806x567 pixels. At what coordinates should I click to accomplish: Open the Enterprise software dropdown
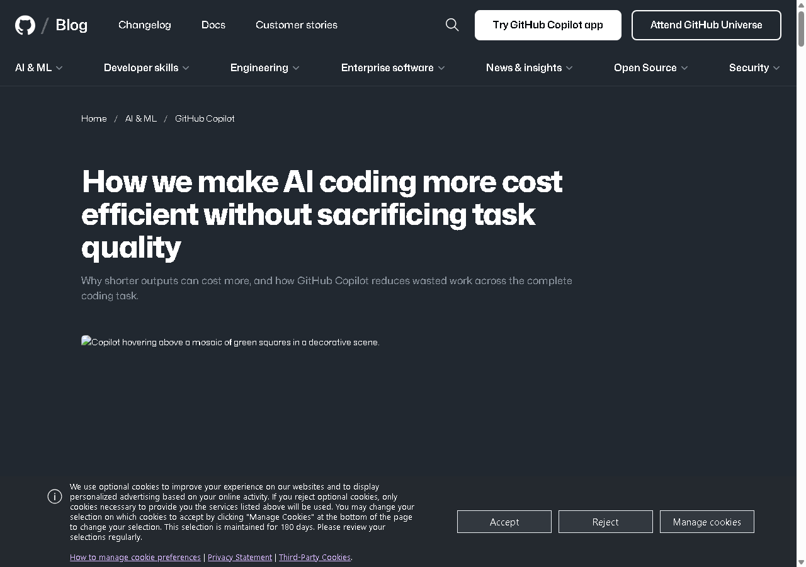[x=393, y=67]
